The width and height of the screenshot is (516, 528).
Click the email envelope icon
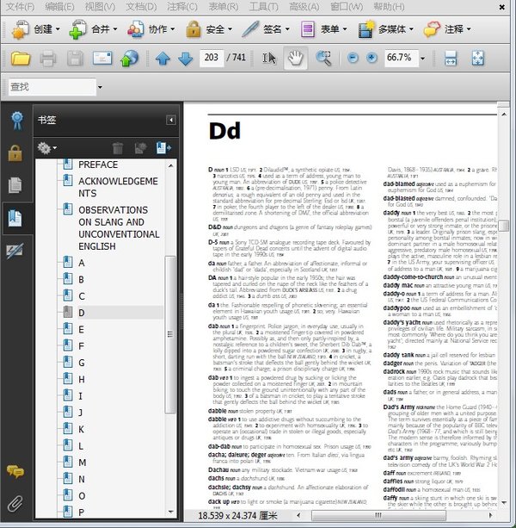coord(102,59)
